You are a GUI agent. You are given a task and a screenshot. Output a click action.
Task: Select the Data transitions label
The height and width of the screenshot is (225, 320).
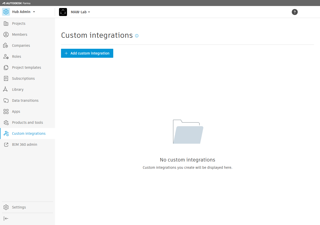(x=25, y=100)
